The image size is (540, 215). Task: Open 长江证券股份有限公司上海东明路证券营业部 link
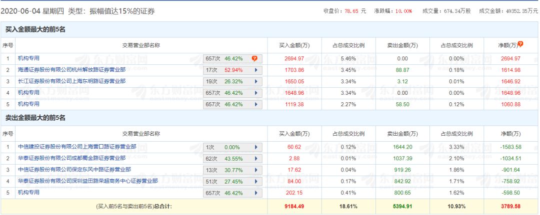coord(71,81)
